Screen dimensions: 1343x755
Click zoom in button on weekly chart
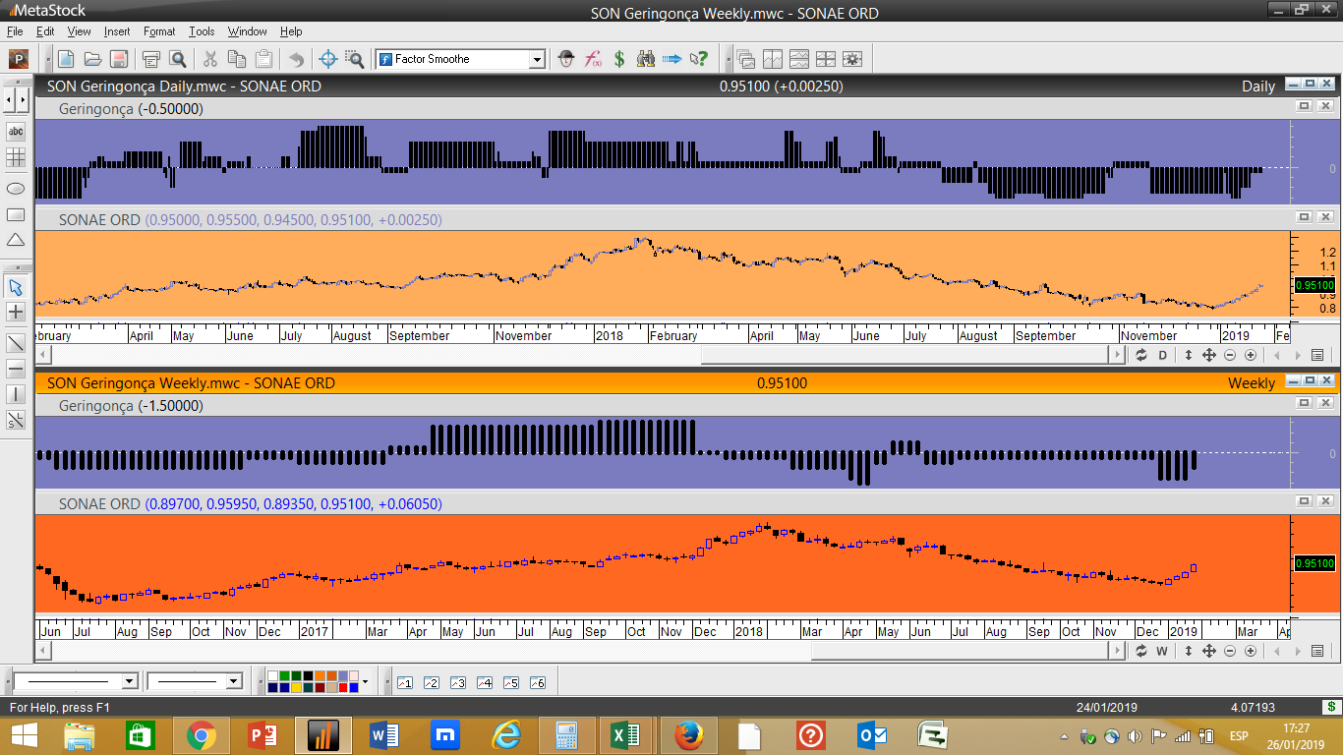click(x=1250, y=651)
